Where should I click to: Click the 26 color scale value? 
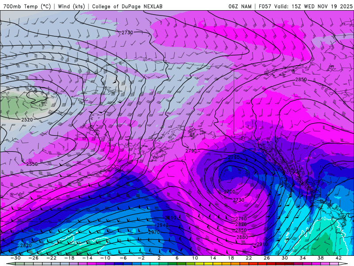coord(267,258)
